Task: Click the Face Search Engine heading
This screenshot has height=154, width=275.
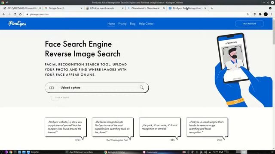Action: point(83,49)
